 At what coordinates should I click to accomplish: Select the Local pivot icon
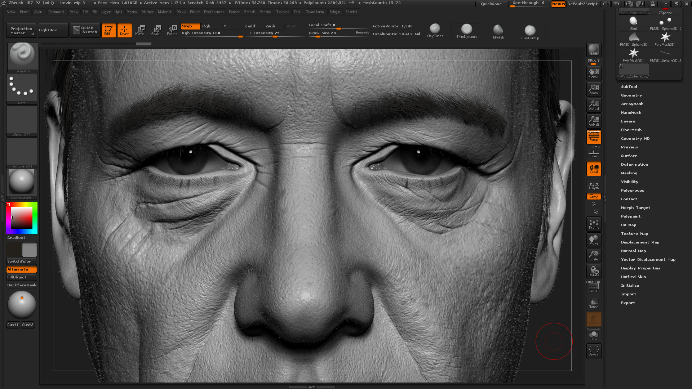(x=594, y=168)
